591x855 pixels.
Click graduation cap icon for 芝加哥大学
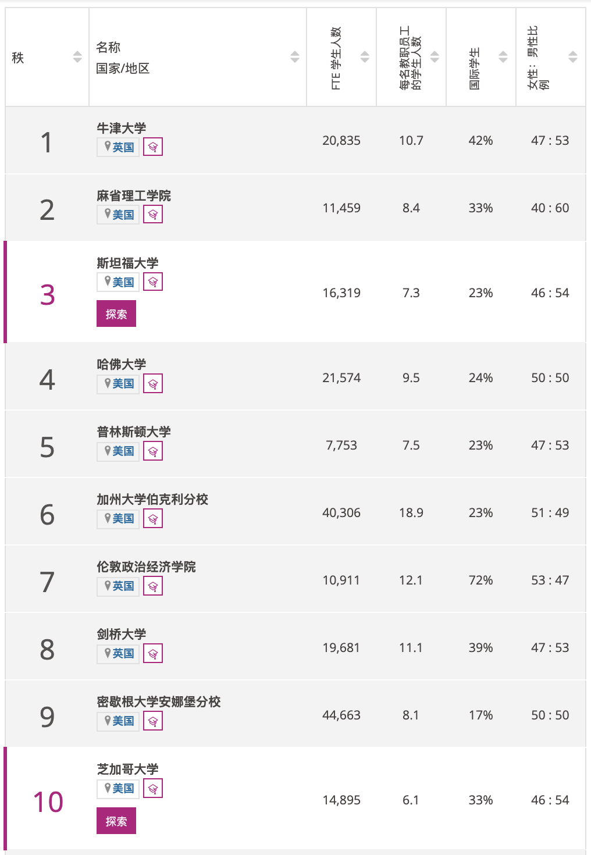coord(153,788)
